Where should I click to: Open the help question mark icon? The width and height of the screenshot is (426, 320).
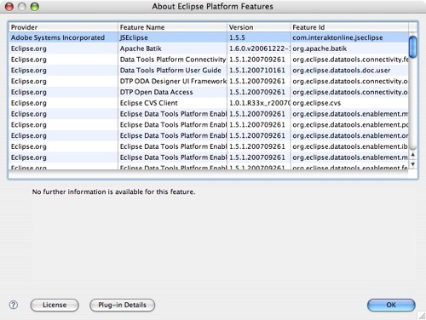coord(14,305)
